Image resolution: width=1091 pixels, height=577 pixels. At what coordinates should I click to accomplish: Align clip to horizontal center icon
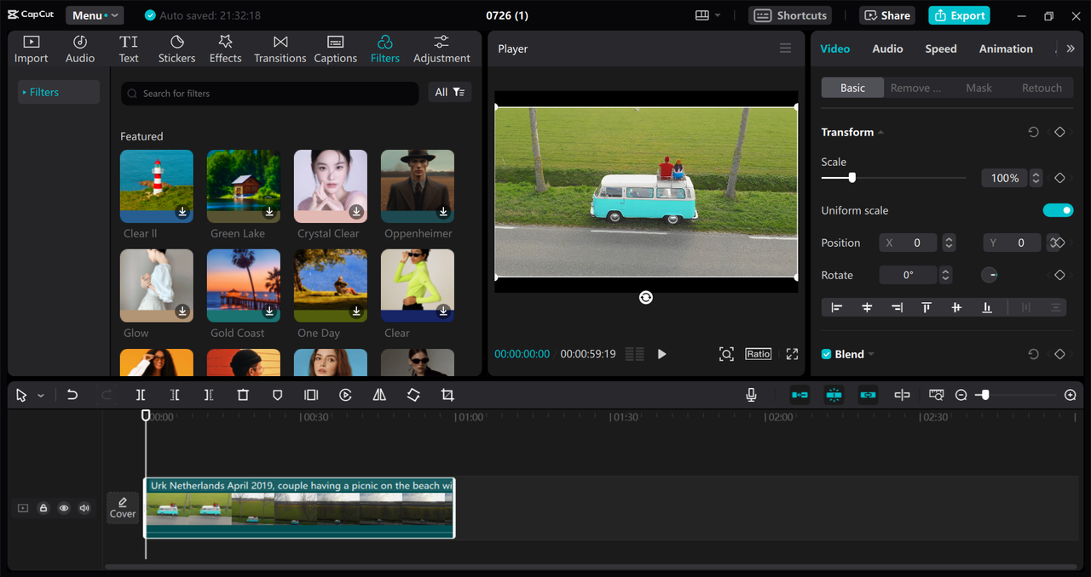[867, 307]
